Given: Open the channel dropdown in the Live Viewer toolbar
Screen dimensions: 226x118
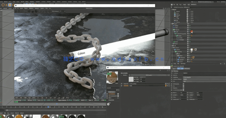Looking at the screenshot, I should (x=55, y=11).
